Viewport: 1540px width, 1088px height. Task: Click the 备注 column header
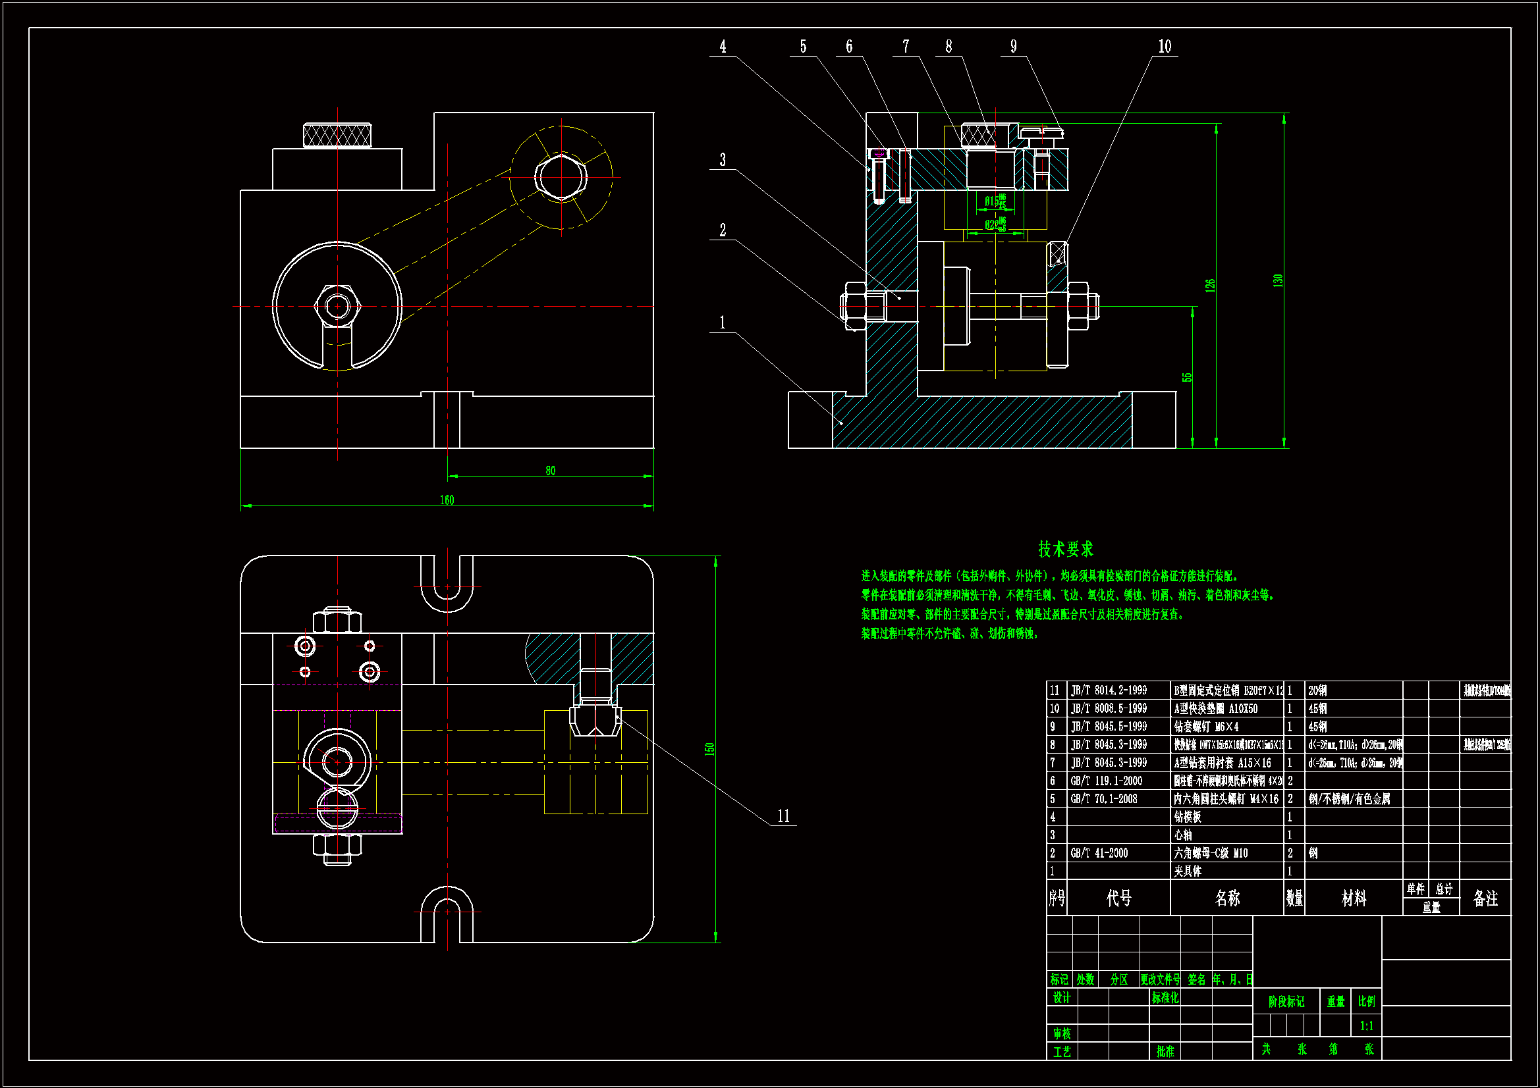[1485, 898]
